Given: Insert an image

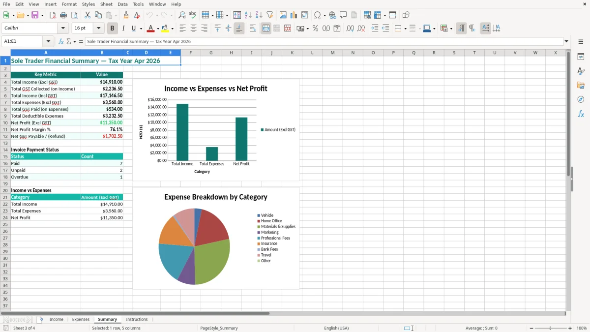Looking at the screenshot, I should [283, 15].
